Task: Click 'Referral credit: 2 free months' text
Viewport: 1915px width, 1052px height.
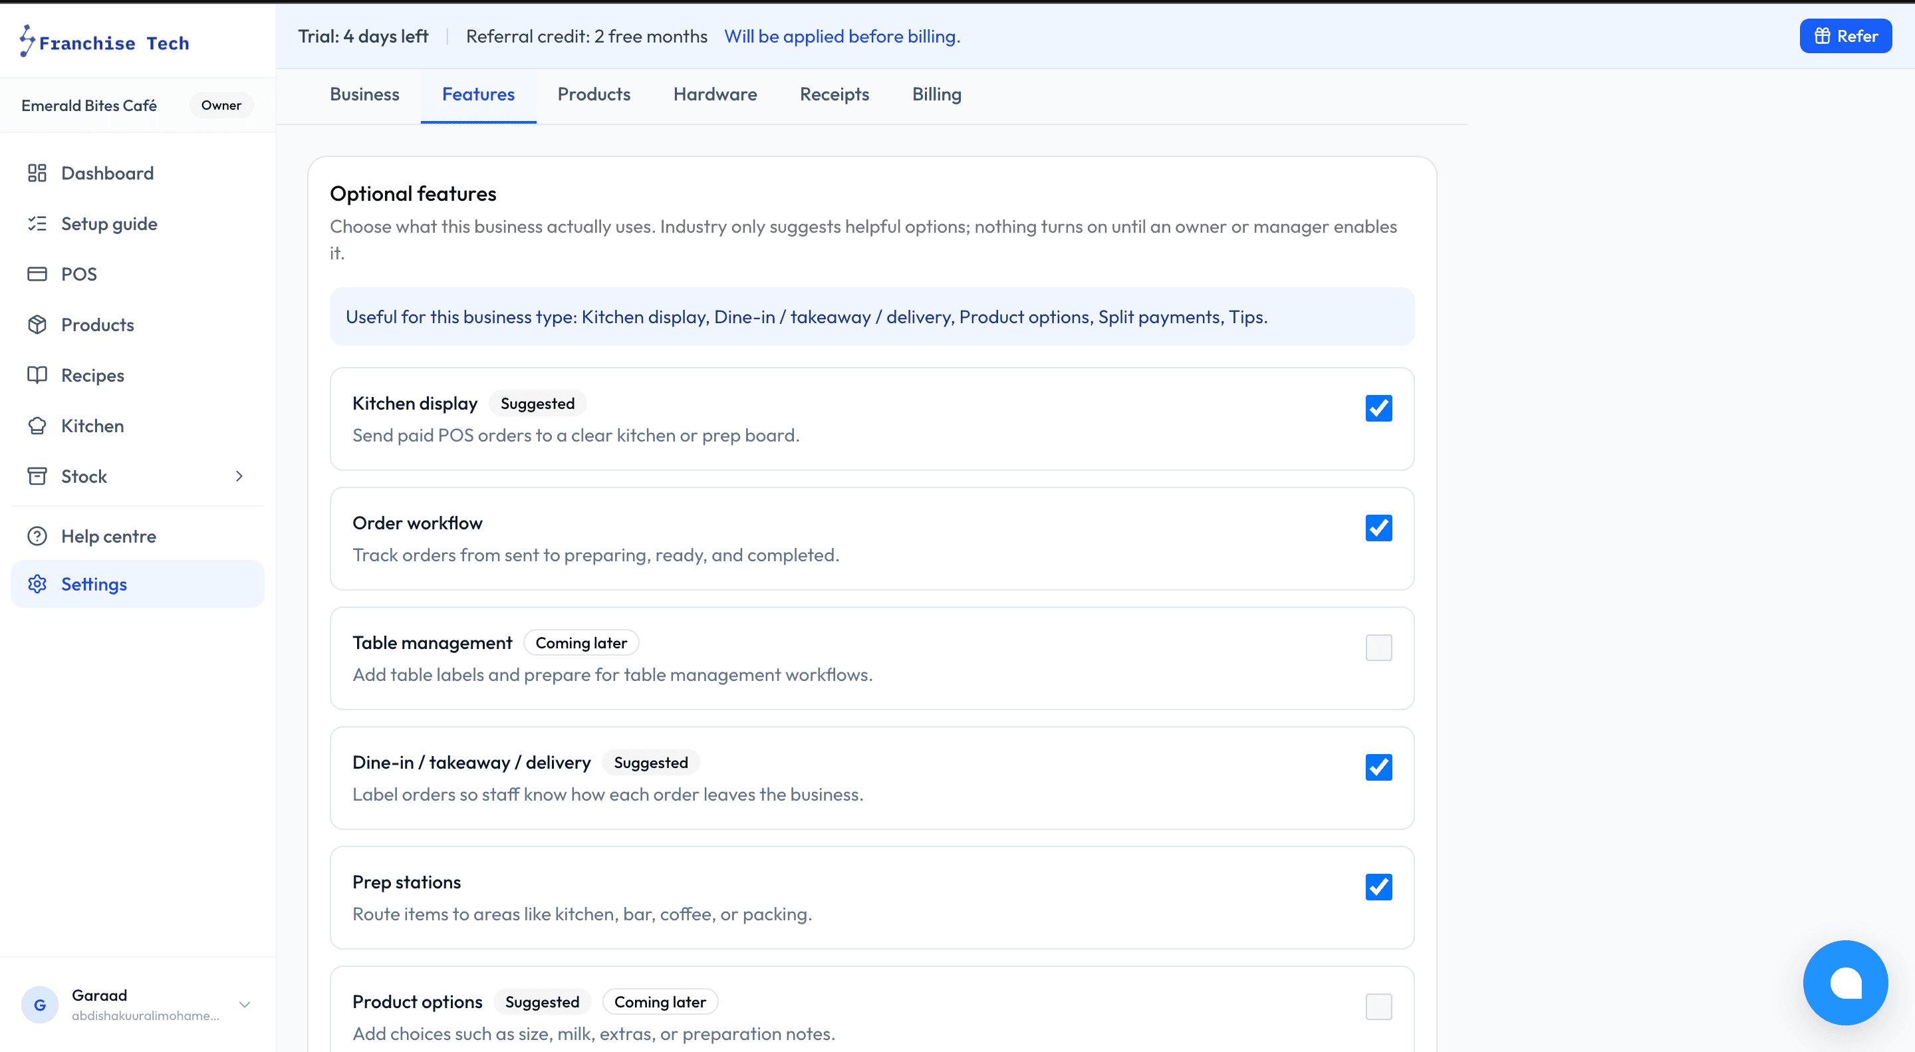Action: pos(586,37)
